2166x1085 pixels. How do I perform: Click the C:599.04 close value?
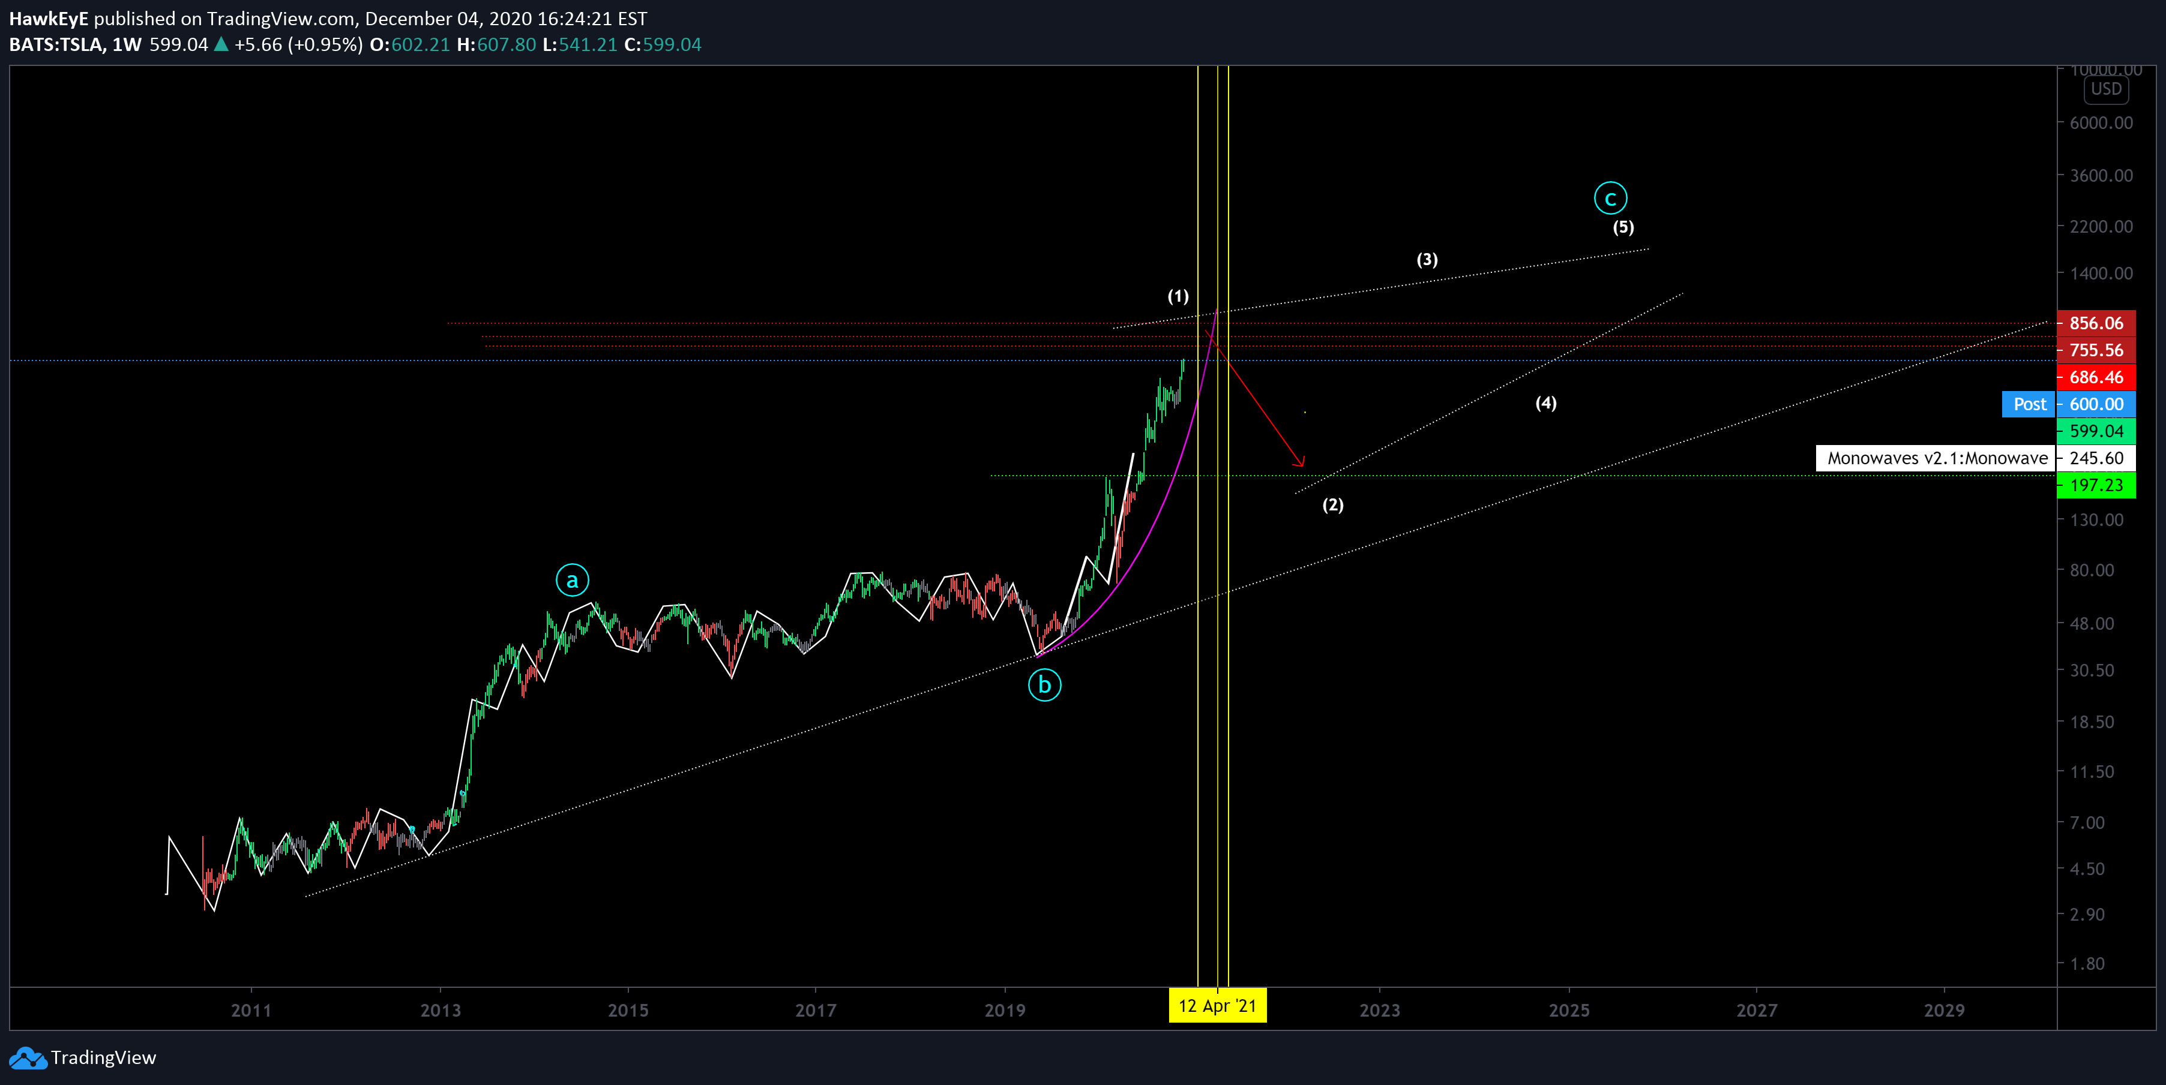coord(663,44)
